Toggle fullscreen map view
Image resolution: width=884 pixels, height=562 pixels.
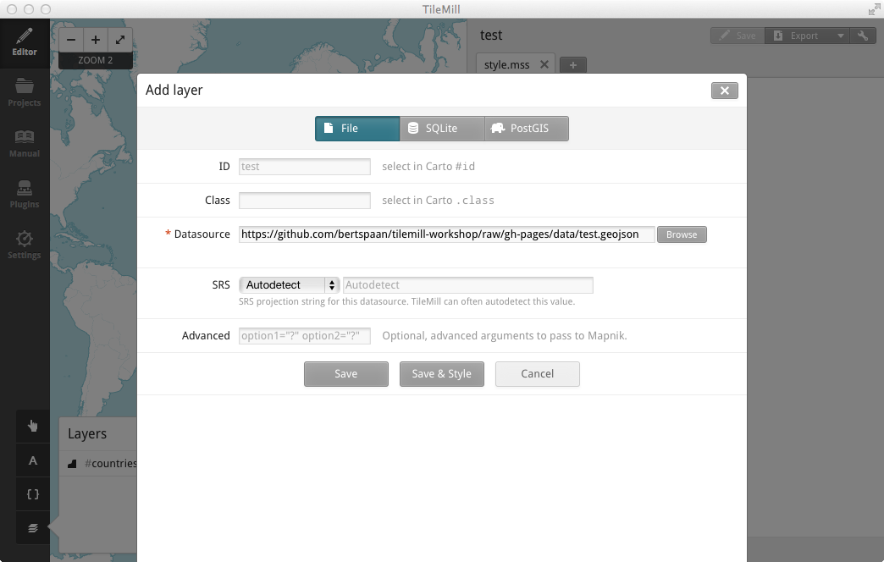point(120,40)
